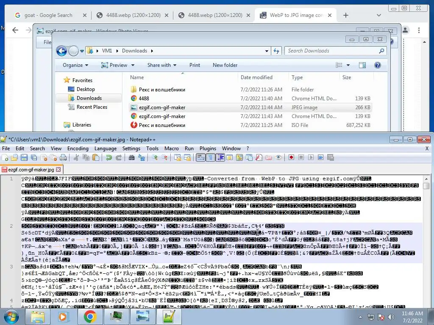Expand address bar history dropdown in Explorer
Screen dimensions: 434x325
(267, 51)
